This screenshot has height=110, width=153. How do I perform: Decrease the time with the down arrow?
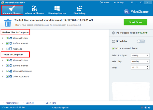click(x=147, y=68)
